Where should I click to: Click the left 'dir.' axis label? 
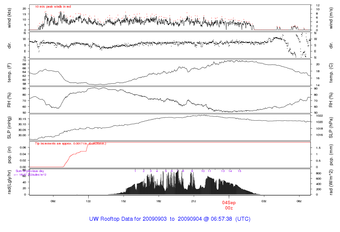pyautogui.click(x=9, y=45)
